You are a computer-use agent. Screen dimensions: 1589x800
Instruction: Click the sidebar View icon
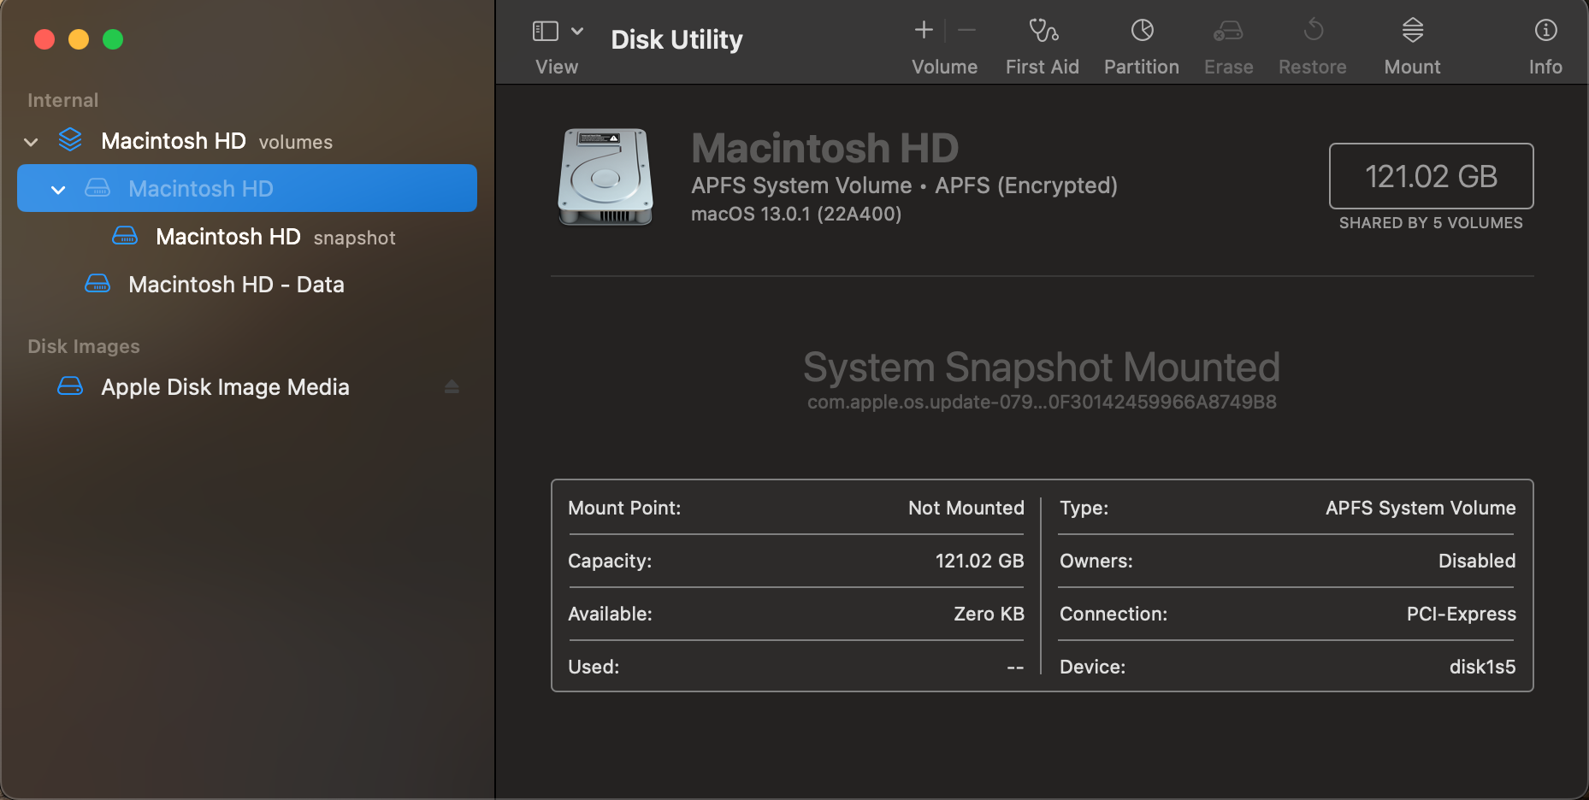546,32
